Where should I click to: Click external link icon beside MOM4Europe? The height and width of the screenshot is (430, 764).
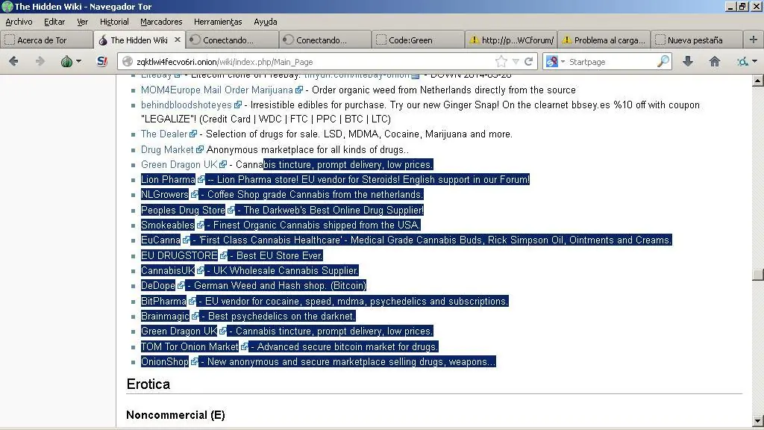(299, 90)
